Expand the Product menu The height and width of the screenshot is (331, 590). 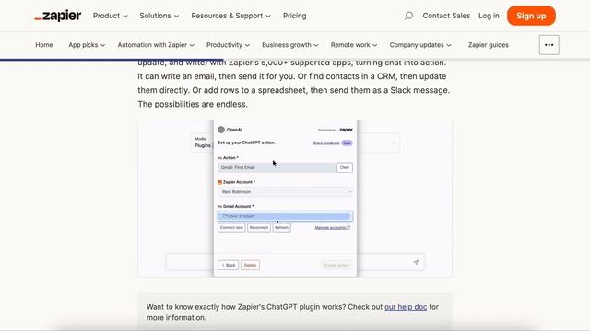click(x=111, y=16)
